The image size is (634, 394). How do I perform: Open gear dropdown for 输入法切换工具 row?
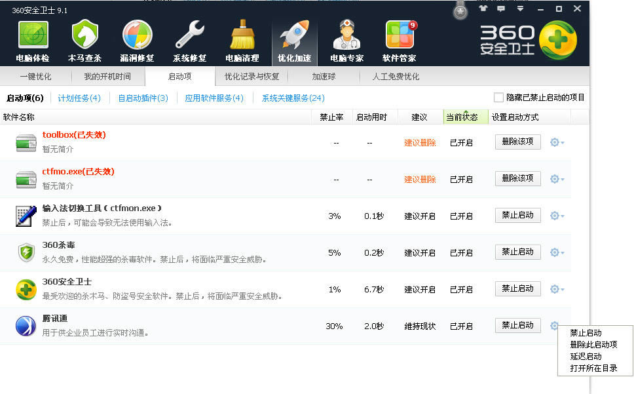(557, 216)
